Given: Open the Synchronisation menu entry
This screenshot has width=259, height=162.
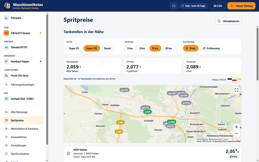Looking at the screenshot, I should [23, 154].
